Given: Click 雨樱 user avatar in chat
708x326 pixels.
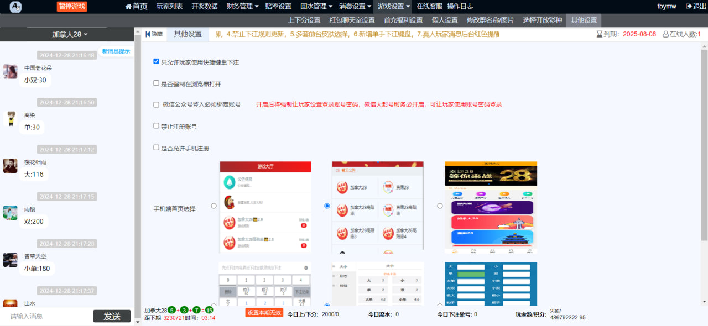Looking at the screenshot, I should pos(10,213).
